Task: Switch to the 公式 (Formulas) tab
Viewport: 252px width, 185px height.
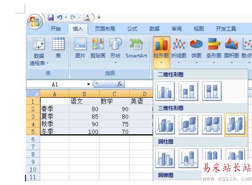Action: pos(132,29)
